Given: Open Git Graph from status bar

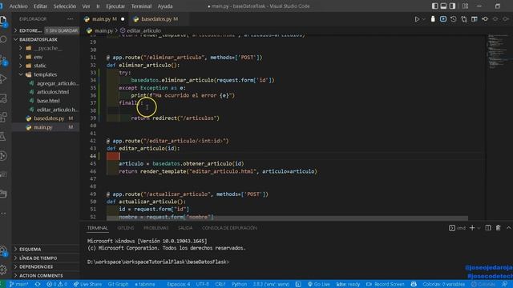Looking at the screenshot, I should tap(118, 285).
